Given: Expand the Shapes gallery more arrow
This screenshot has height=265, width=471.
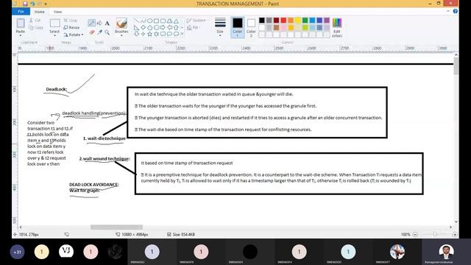Looking at the screenshot, I should (x=182, y=34).
